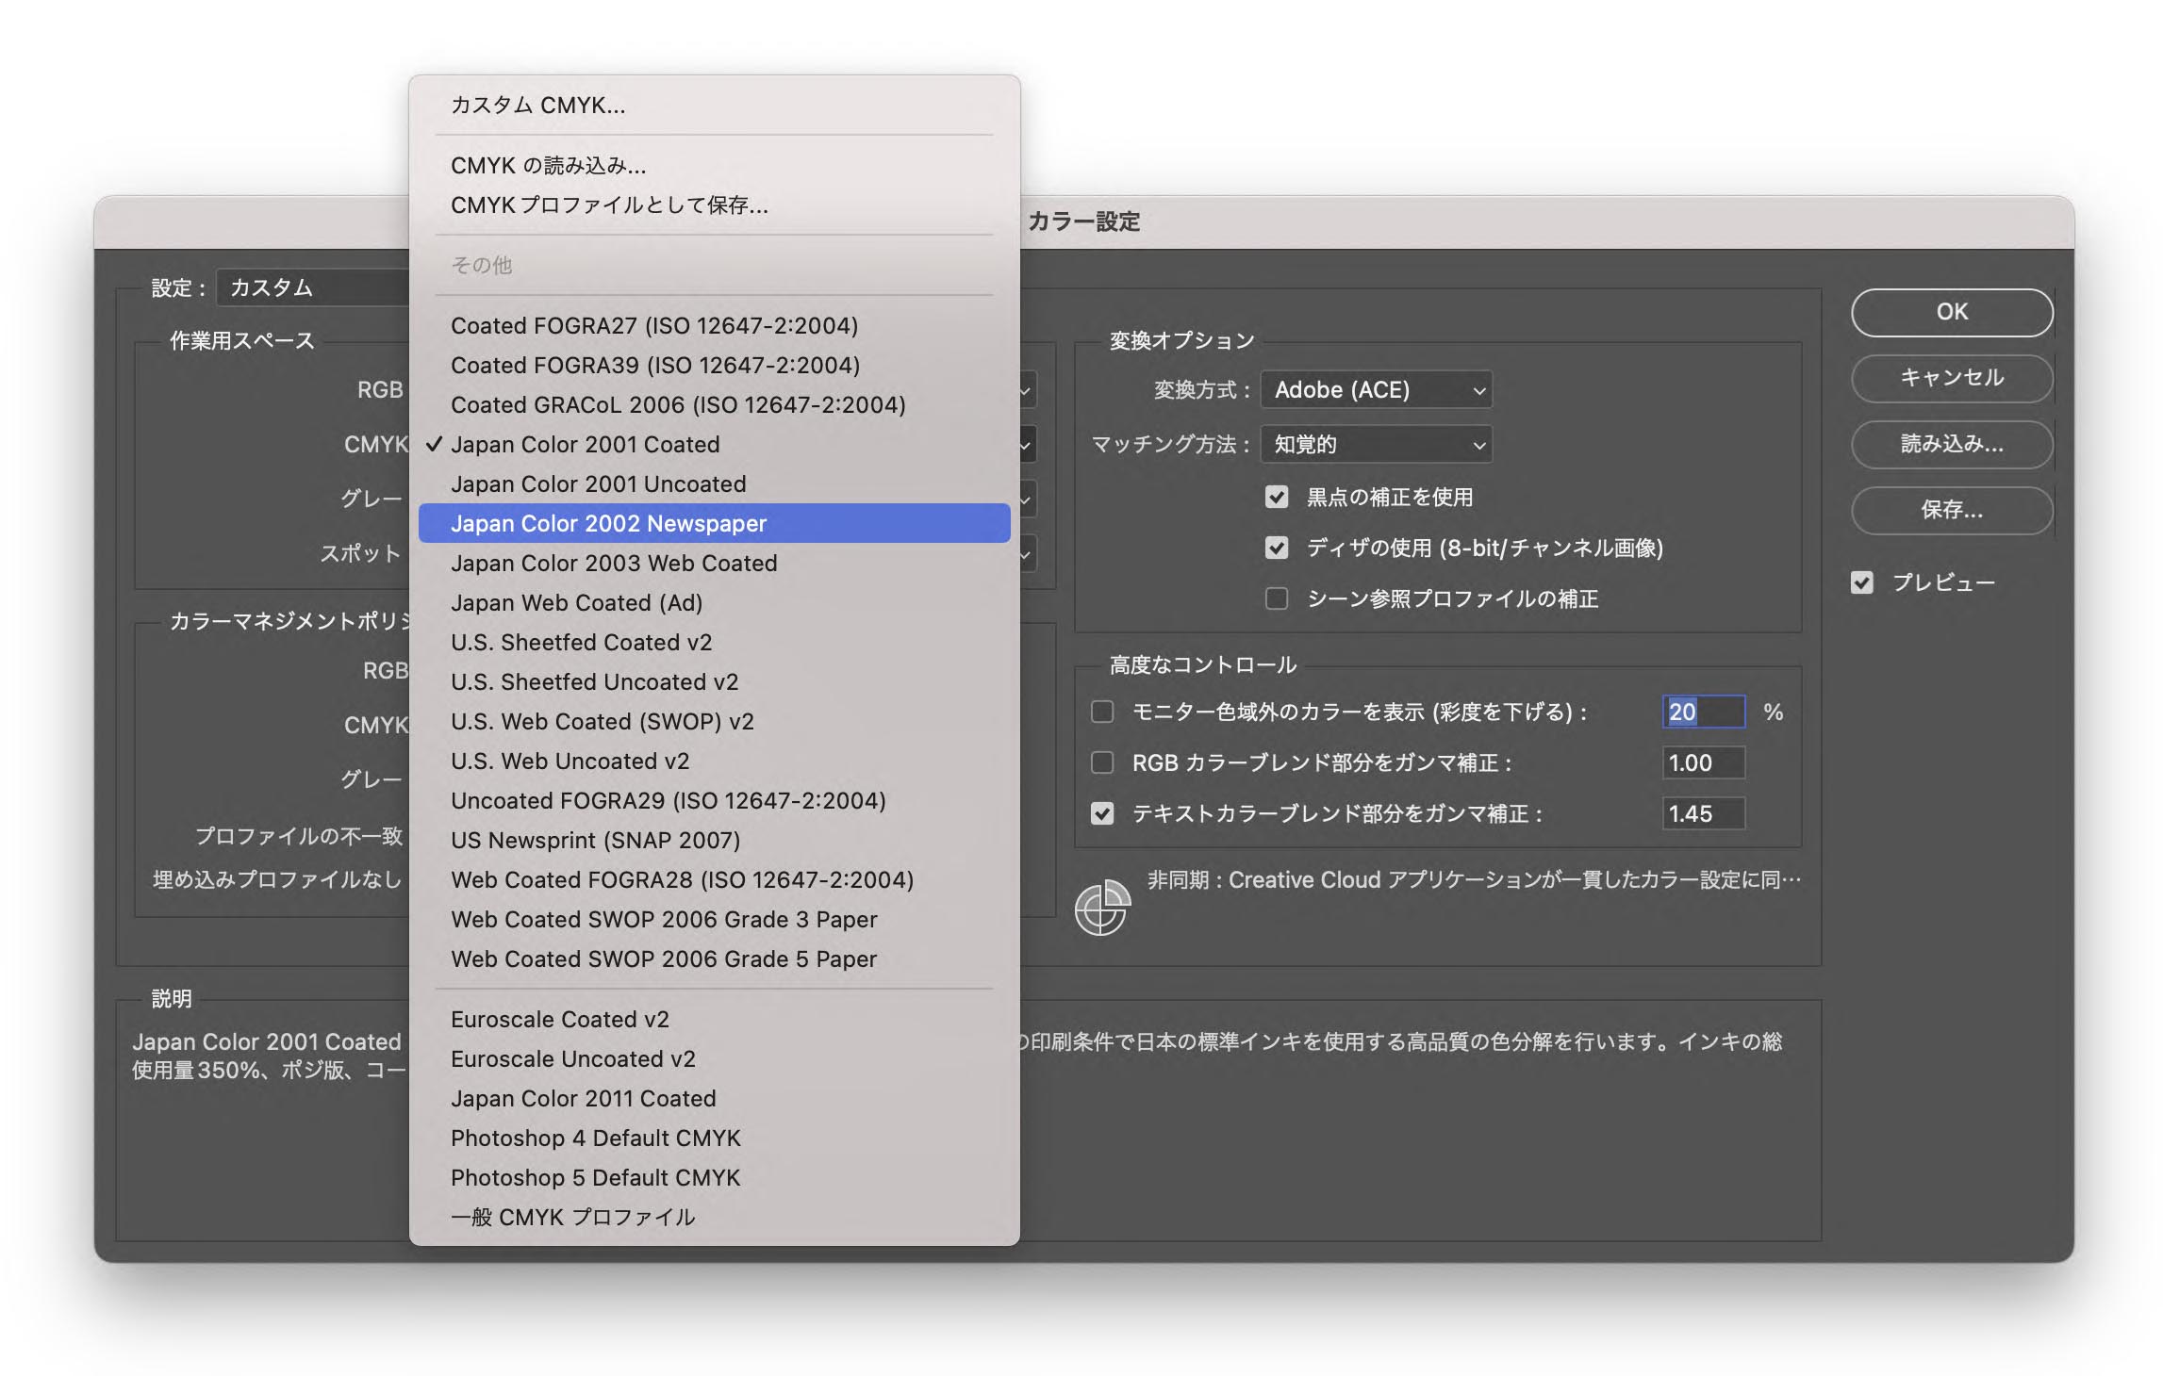Click the RGB gamma field showing 1.00
Screen dimensions: 2163x1376
point(1703,762)
